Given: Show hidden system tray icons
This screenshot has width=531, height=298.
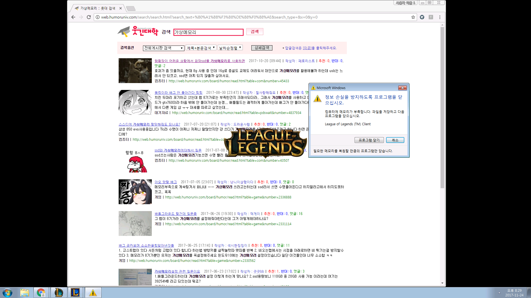Looking at the screenshot, I should 499,293.
